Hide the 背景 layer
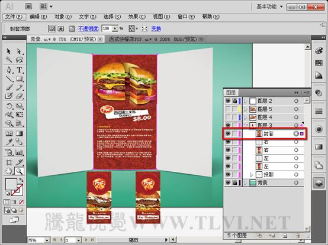This screenshot has width=328, height=245. pyautogui.click(x=228, y=183)
